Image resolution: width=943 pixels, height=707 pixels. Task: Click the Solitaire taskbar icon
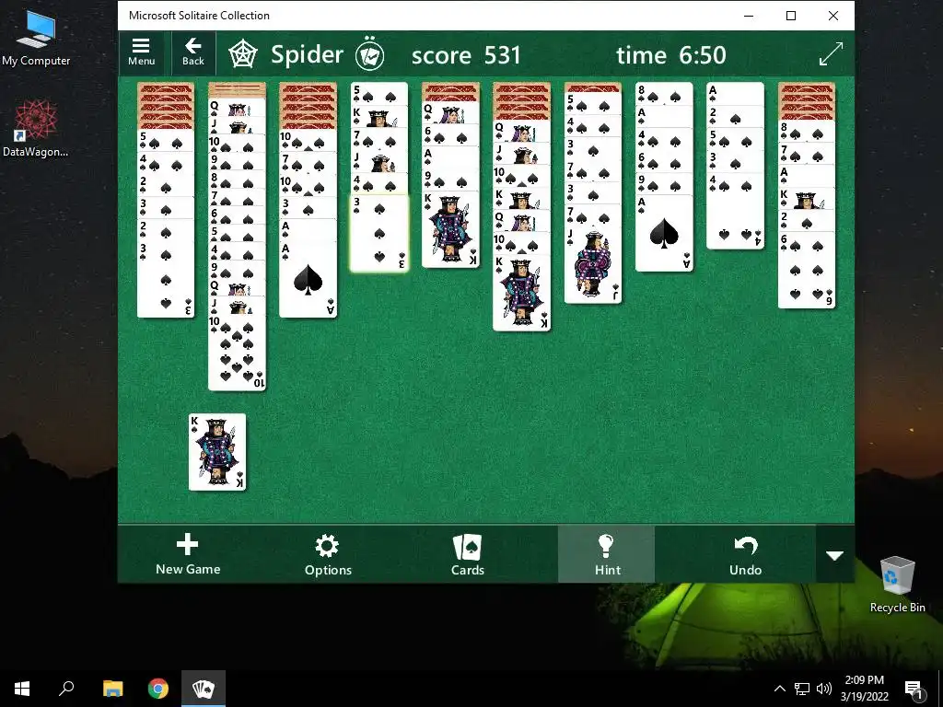pyautogui.click(x=204, y=689)
